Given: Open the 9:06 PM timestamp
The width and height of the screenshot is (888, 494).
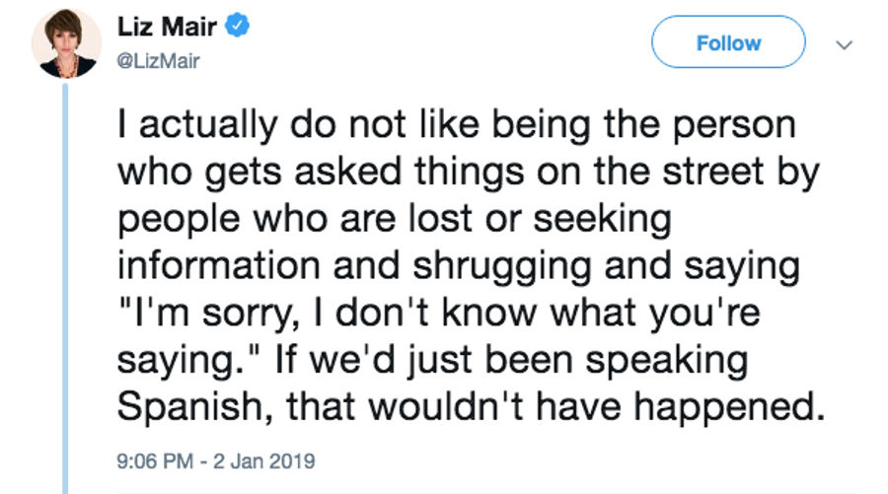Looking at the screenshot, I should pyautogui.click(x=155, y=460).
